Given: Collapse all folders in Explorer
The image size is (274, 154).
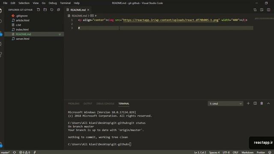Looking at the screenshot, I should [x=58, y=9].
